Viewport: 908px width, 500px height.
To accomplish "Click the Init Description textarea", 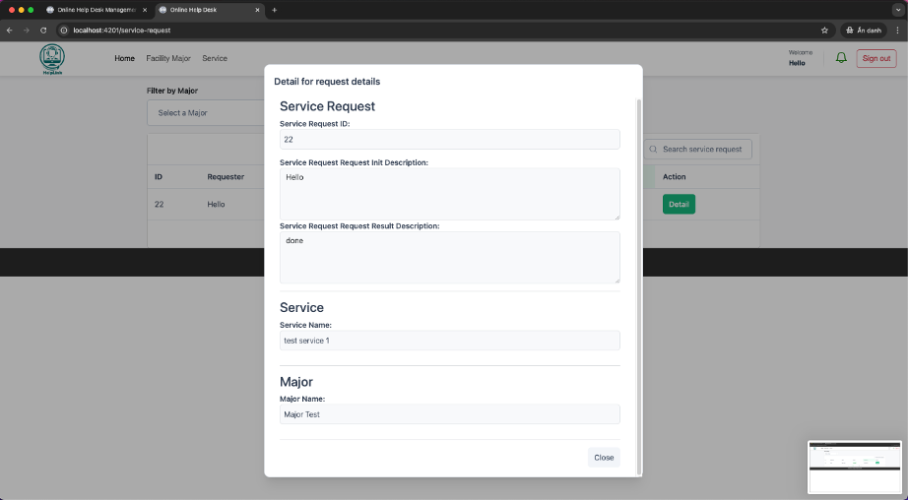I will click(x=449, y=195).
